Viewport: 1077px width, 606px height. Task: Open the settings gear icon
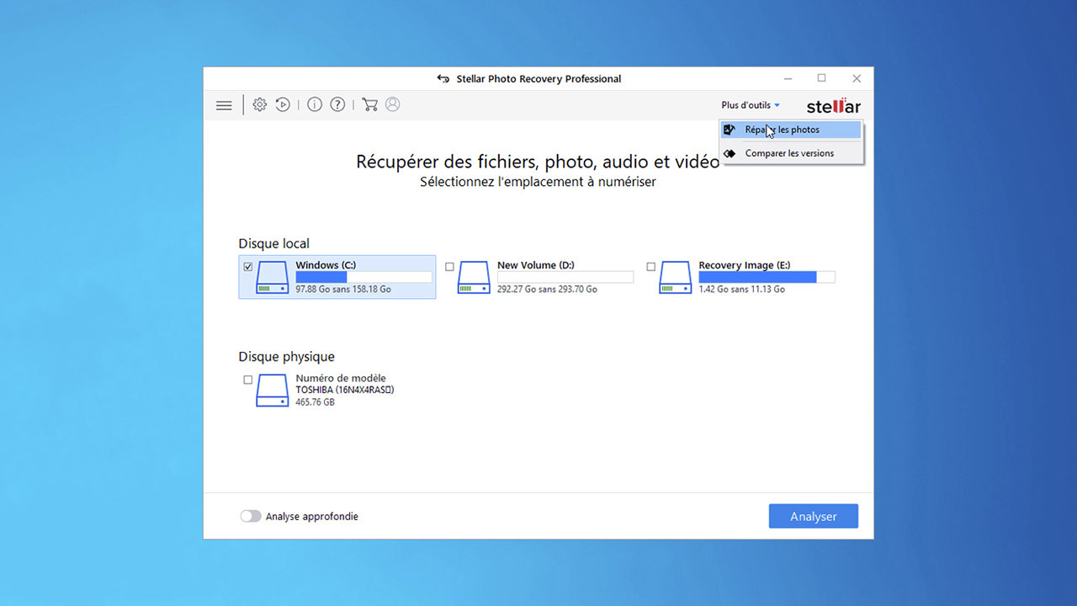click(260, 104)
